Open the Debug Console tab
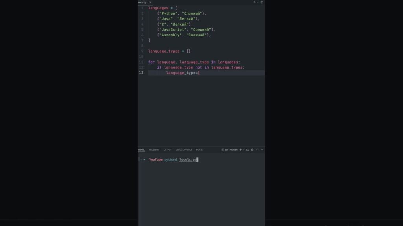Viewport: 403px width, 226px height. pos(184,149)
